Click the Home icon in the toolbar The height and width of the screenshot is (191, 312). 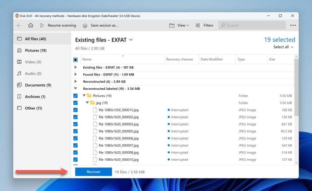click(x=30, y=26)
